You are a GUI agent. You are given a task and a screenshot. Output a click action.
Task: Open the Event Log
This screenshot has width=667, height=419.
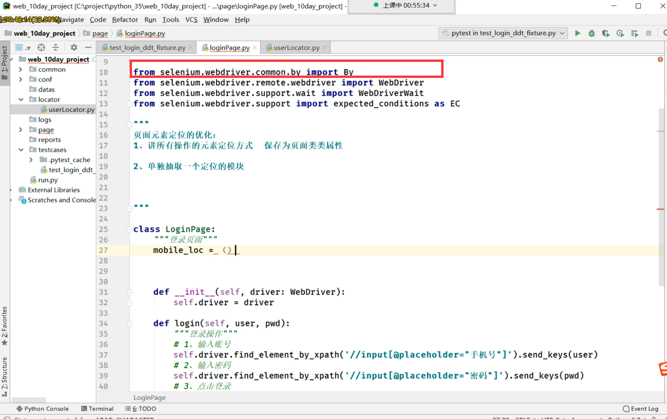pyautogui.click(x=641, y=409)
